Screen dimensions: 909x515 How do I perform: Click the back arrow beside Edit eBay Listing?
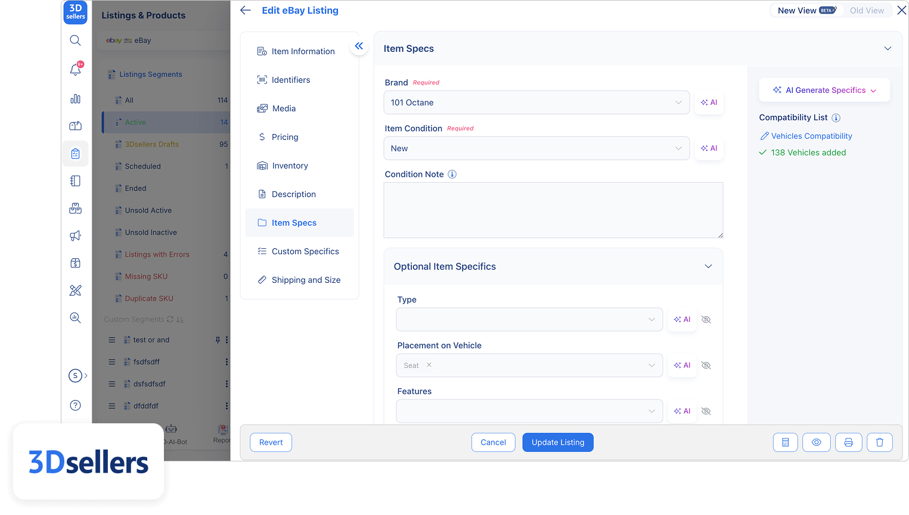click(246, 10)
